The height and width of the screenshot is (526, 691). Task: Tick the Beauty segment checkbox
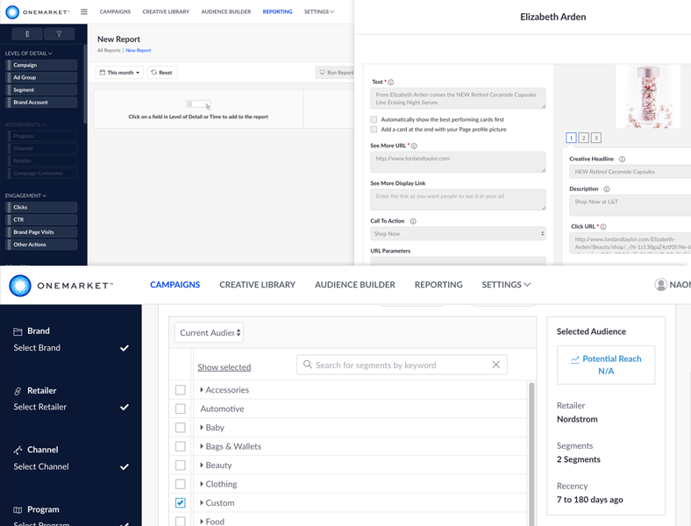tap(181, 466)
